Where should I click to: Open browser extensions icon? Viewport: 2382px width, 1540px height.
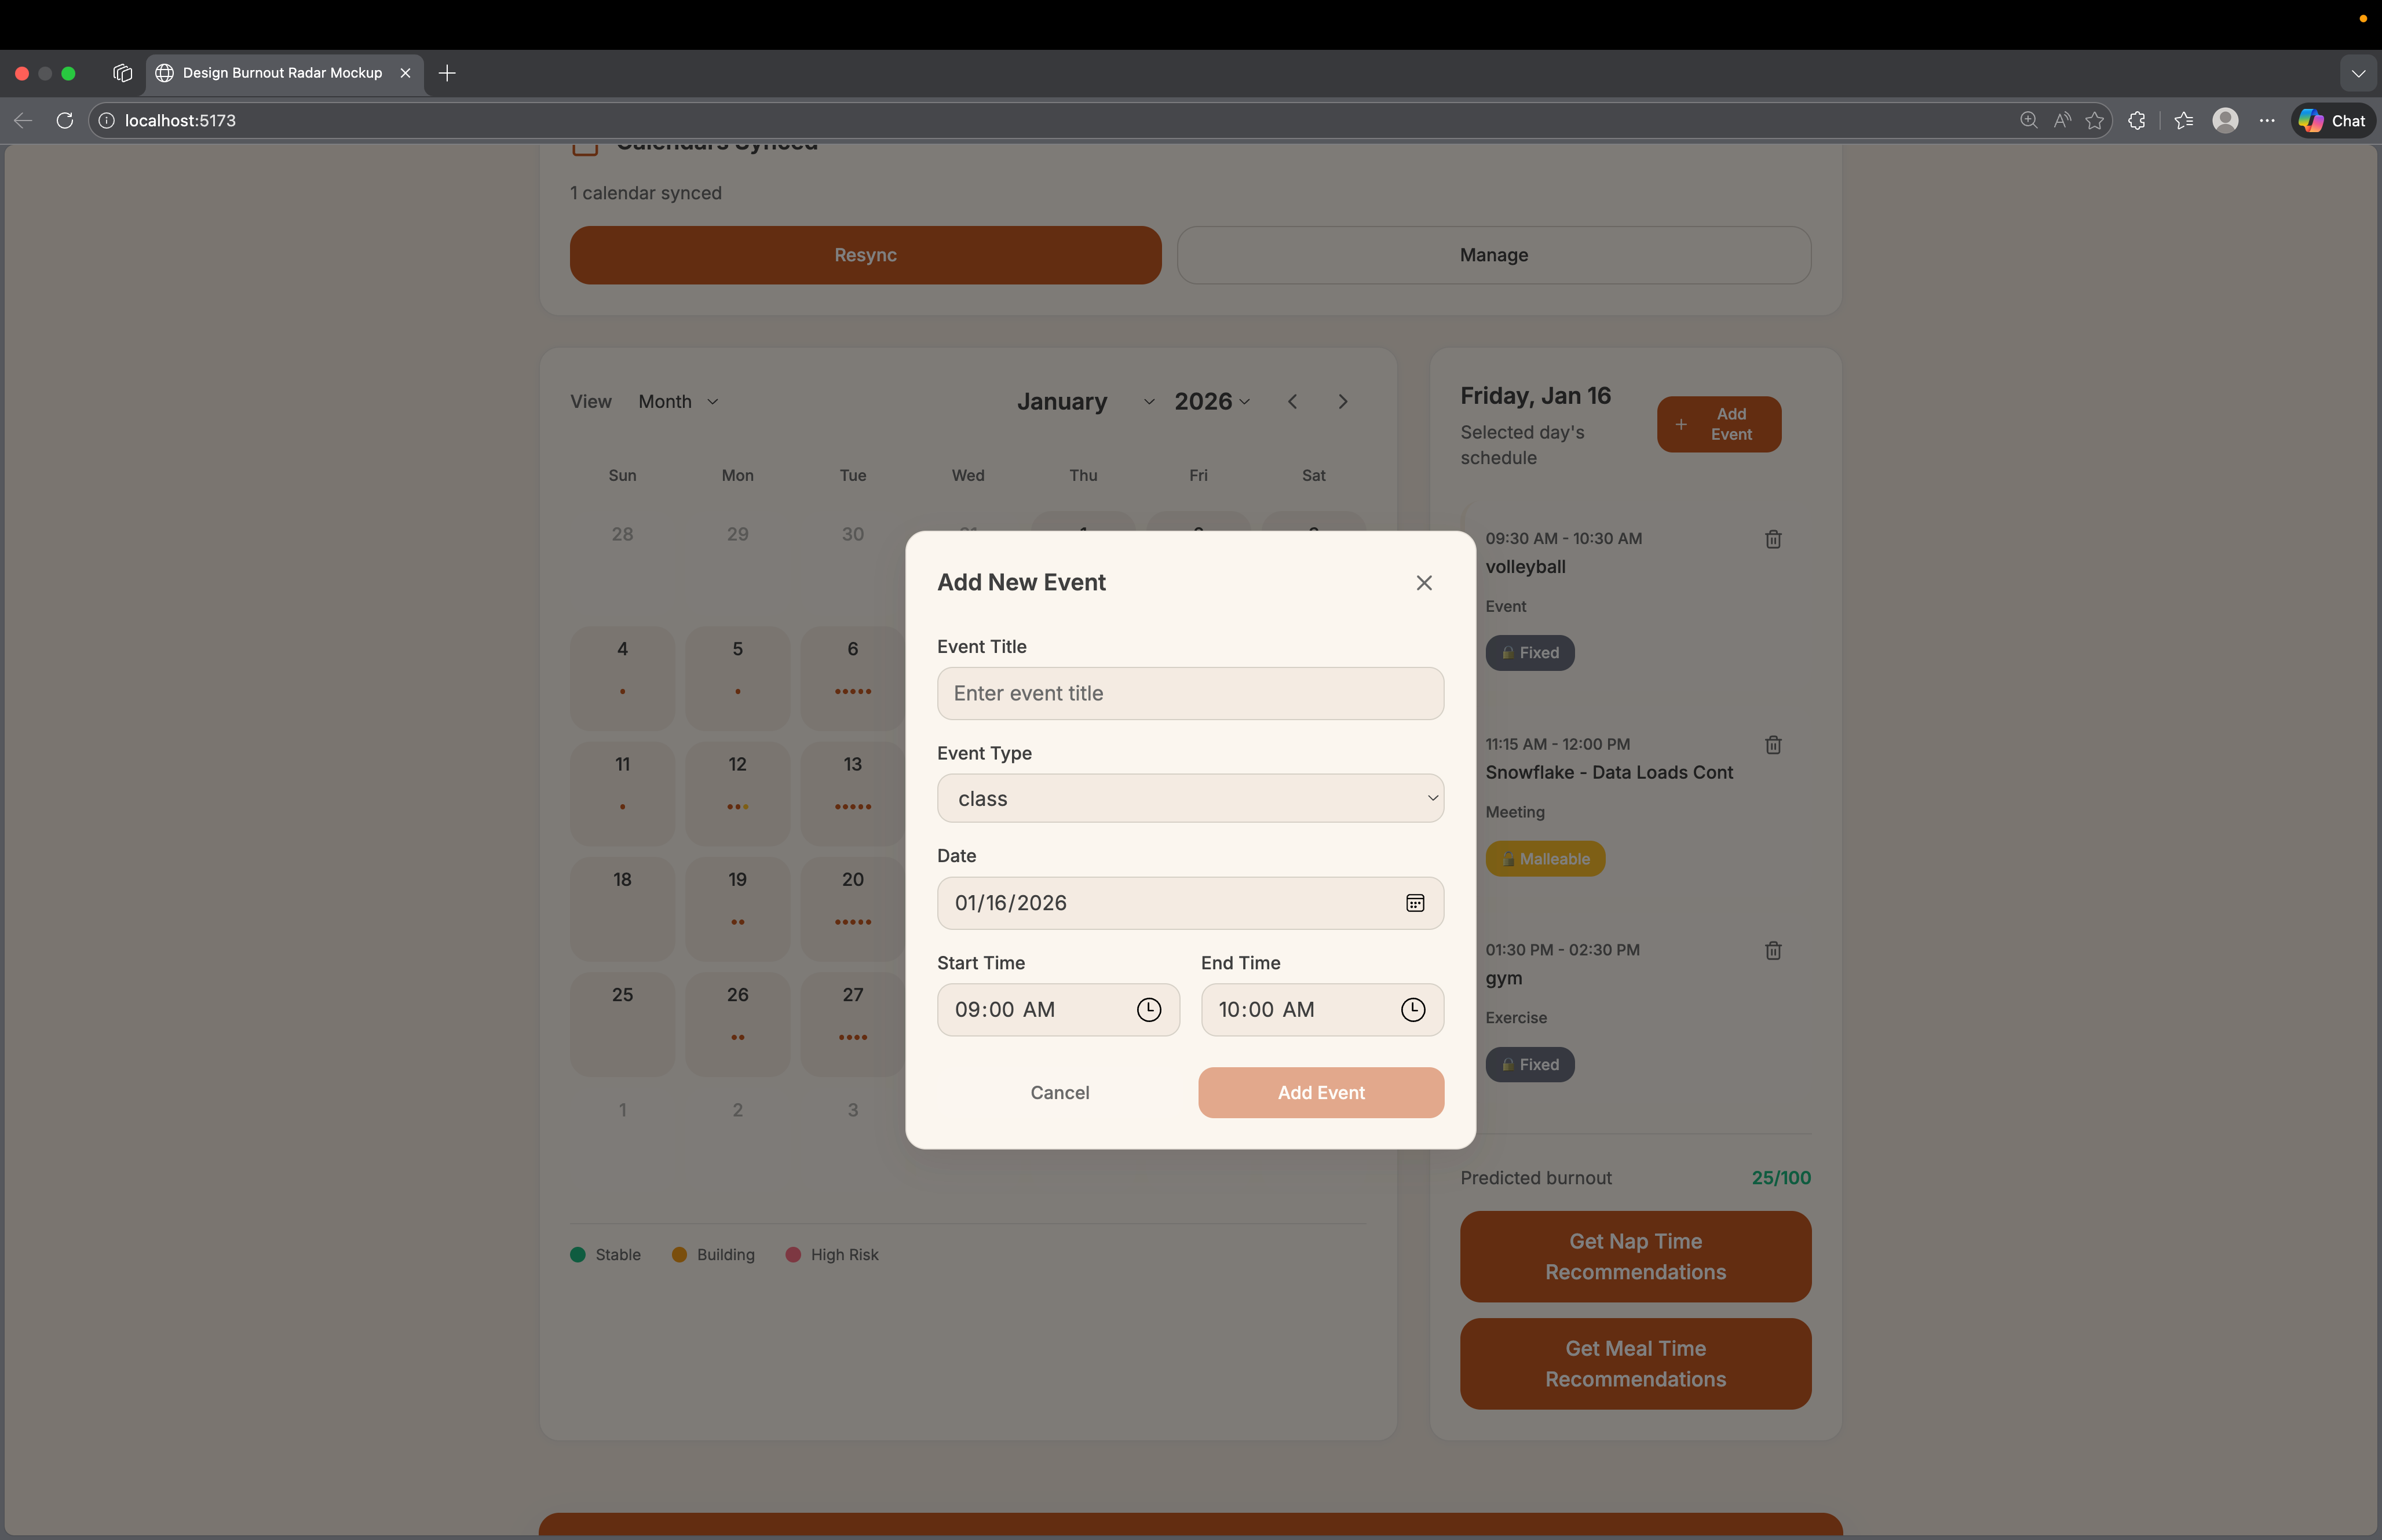tap(2136, 121)
